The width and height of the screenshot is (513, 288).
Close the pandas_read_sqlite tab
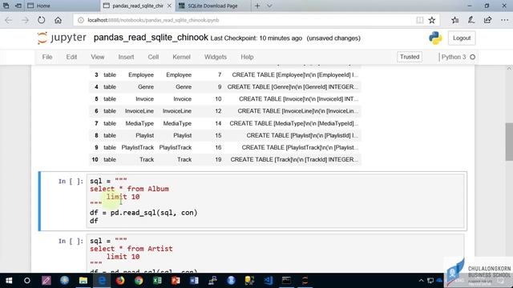(x=169, y=6)
